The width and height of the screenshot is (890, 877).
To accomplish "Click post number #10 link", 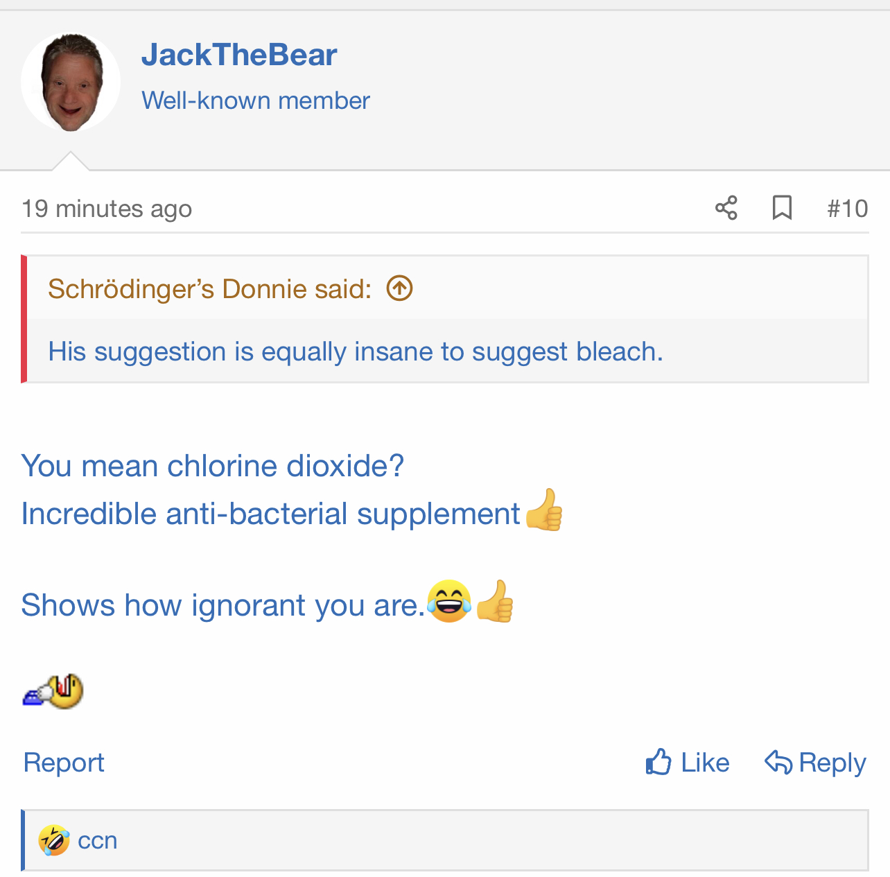I will (847, 209).
